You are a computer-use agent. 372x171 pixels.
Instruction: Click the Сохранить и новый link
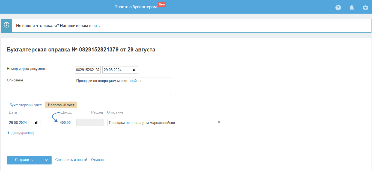71,160
